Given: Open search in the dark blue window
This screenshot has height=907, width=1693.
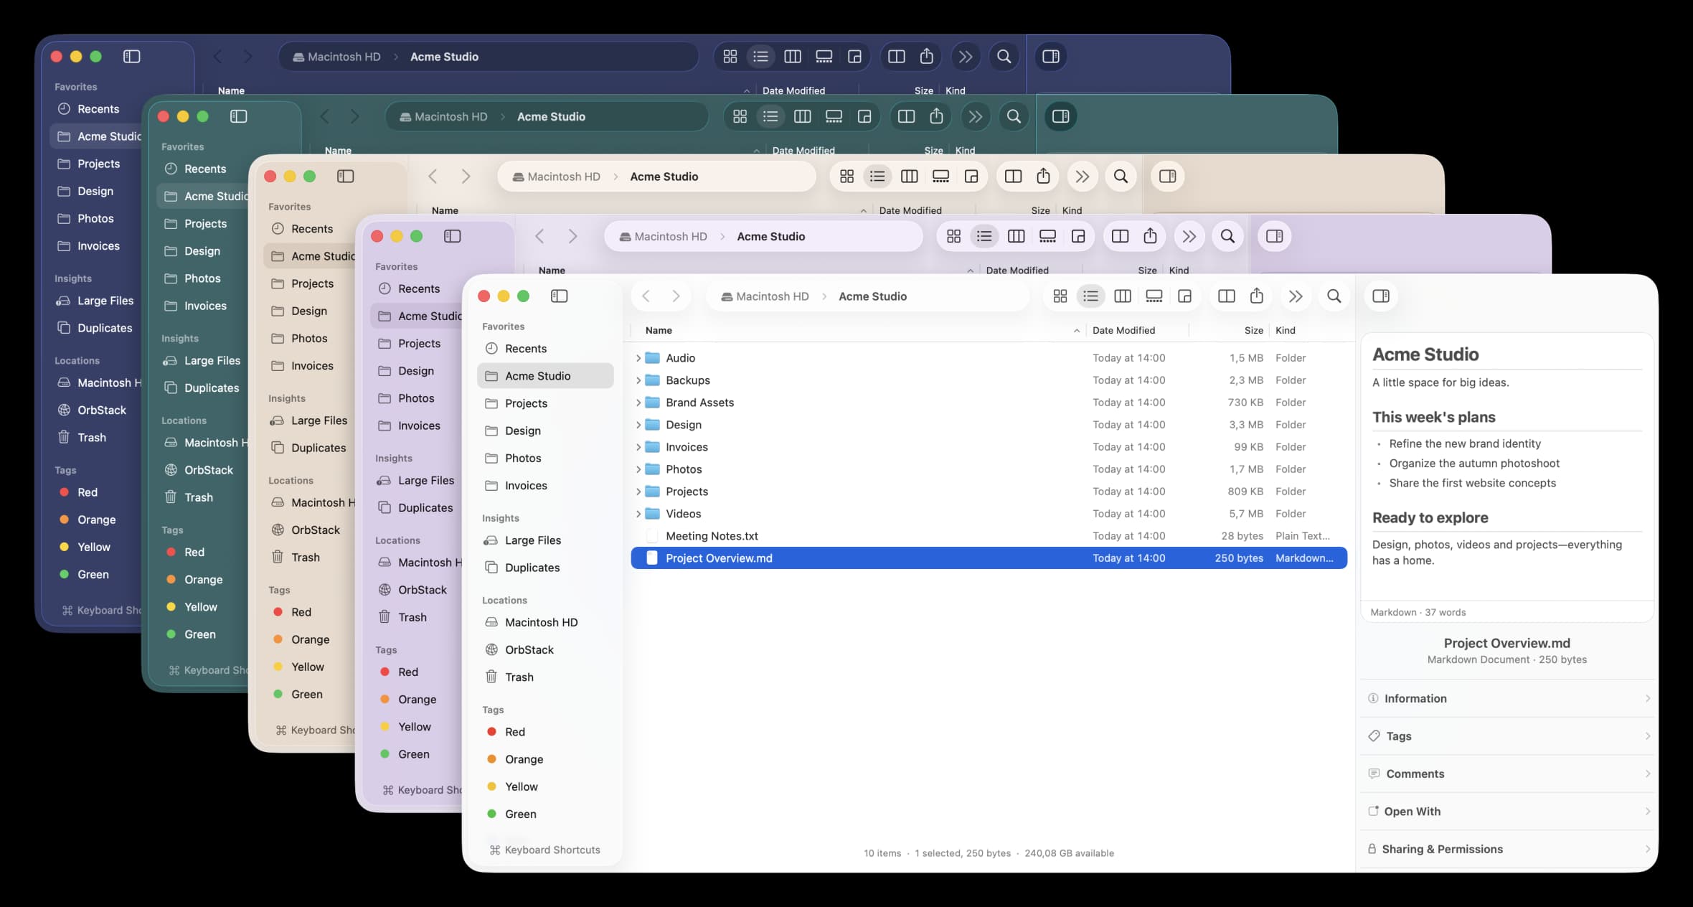Looking at the screenshot, I should [x=1004, y=57].
